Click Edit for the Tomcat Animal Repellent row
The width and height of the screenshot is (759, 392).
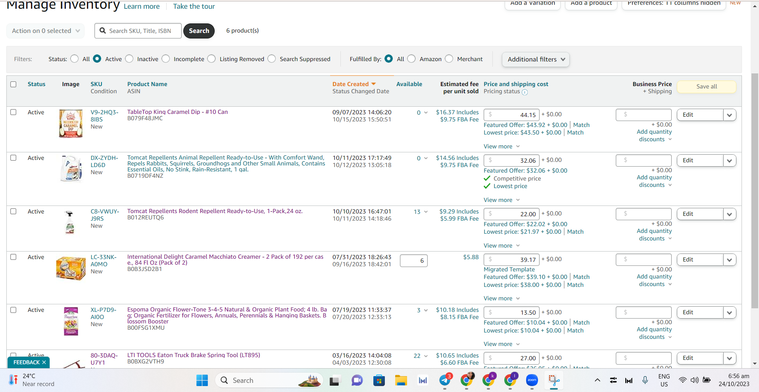[x=700, y=161]
